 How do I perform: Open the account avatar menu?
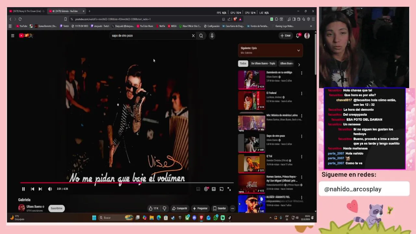point(307,36)
